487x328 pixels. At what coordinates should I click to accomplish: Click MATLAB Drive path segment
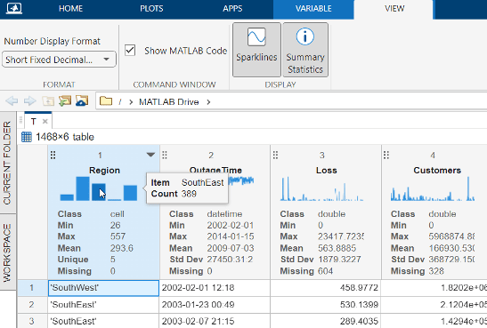pyautogui.click(x=168, y=102)
